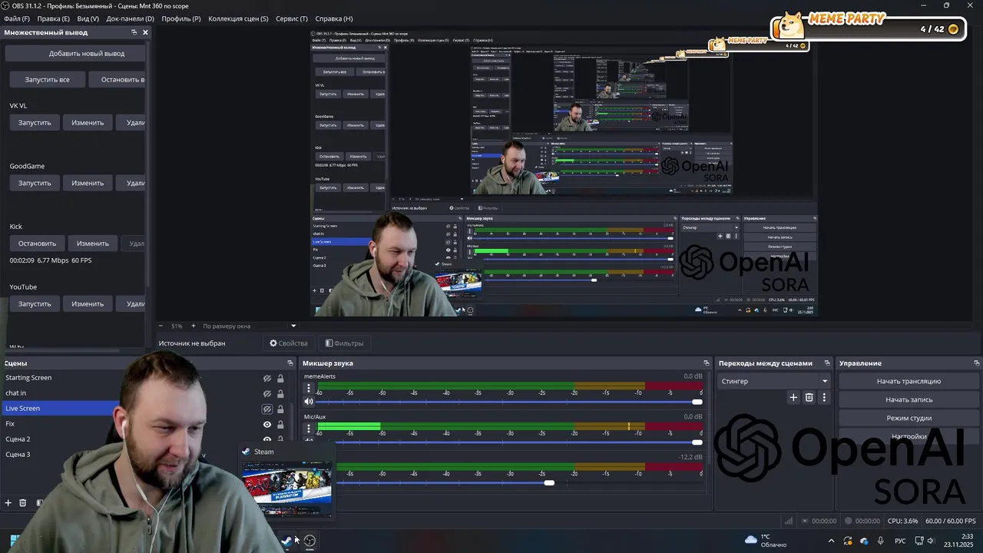Click the OBS Studio taskbar icon
983x553 pixels.
[309, 541]
